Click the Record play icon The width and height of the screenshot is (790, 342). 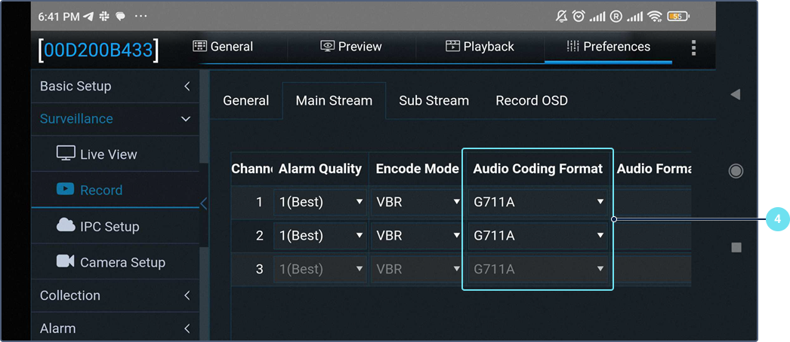66,190
